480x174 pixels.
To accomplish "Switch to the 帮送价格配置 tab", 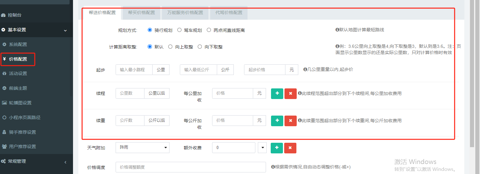I will pyautogui.click(x=102, y=13).
